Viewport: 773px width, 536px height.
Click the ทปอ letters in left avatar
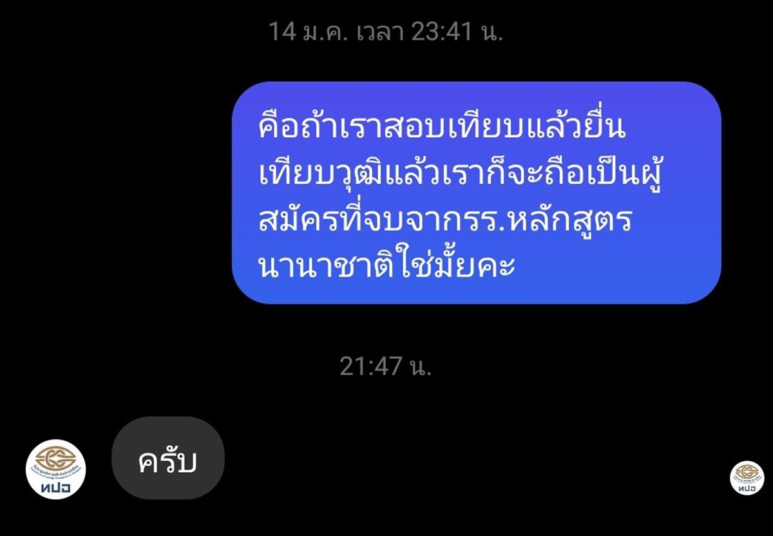point(55,488)
